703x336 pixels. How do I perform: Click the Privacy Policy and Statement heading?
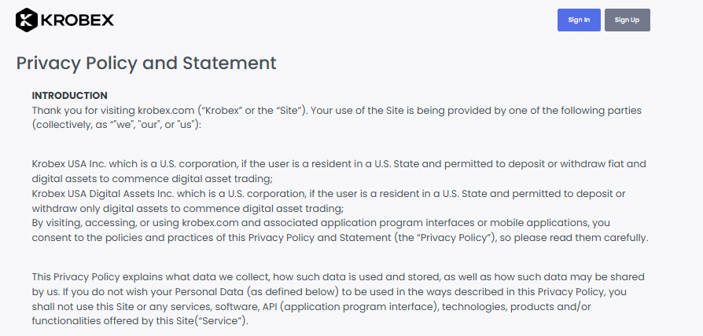pos(146,63)
